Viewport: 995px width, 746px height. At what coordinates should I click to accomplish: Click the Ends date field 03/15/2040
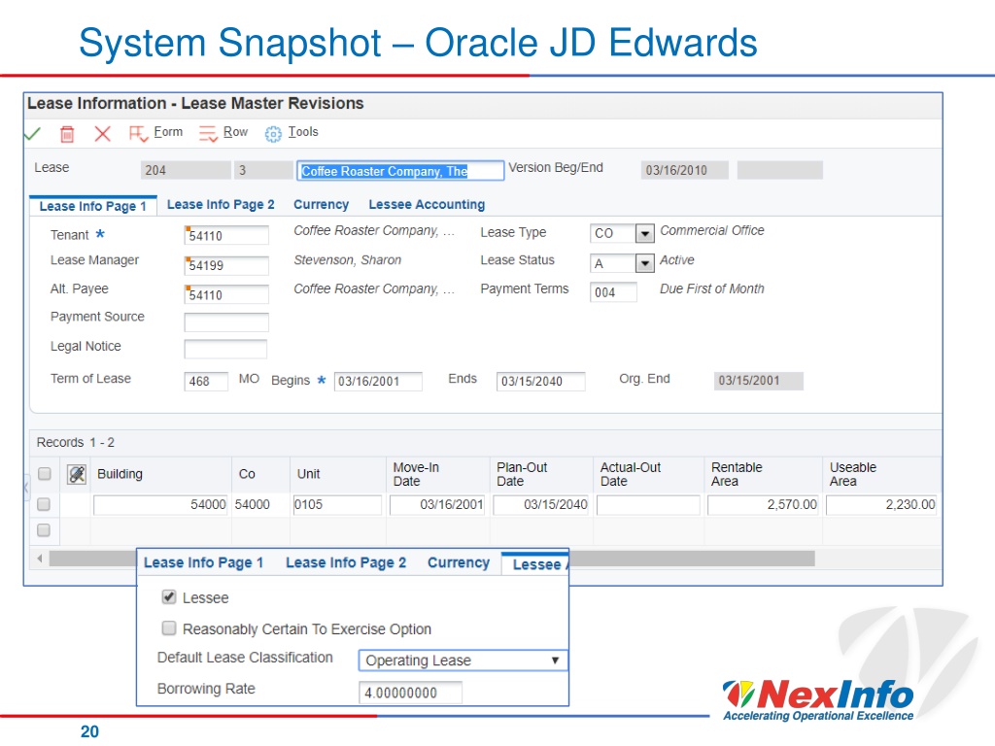[540, 381]
